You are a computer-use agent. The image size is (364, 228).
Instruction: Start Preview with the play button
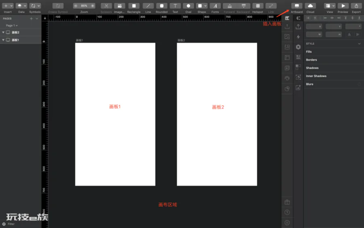point(343,6)
